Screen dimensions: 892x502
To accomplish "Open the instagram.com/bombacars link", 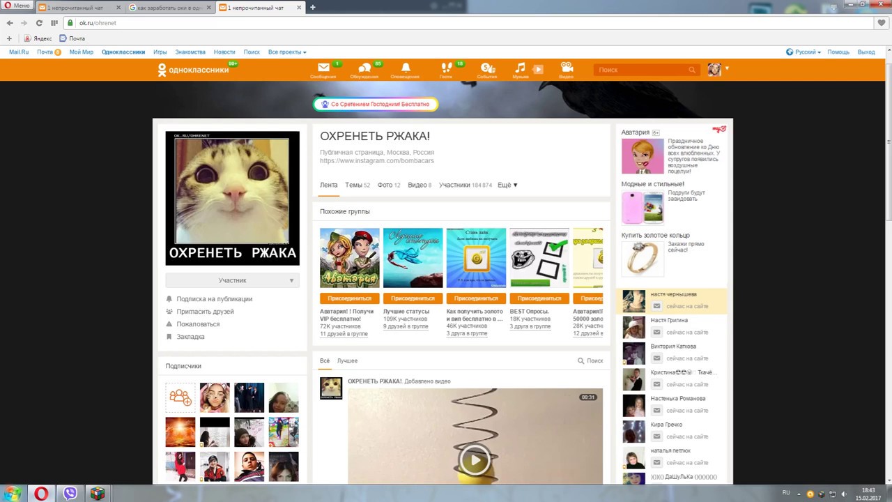I will pyautogui.click(x=377, y=160).
